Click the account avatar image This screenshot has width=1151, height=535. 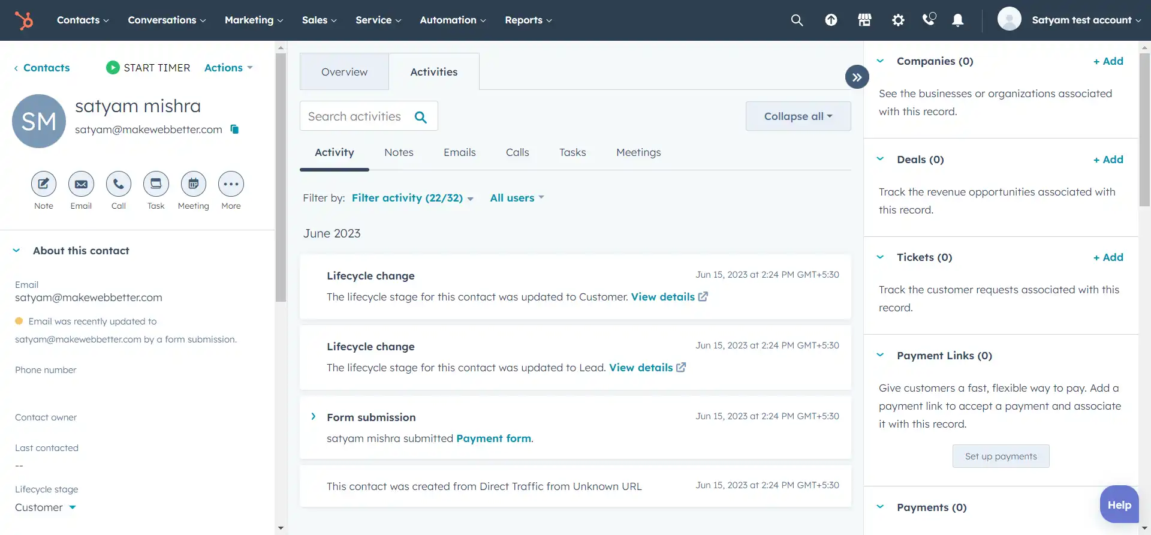pos(1010,19)
